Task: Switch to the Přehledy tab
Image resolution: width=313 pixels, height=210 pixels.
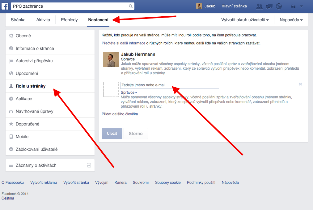Action: tap(69, 20)
